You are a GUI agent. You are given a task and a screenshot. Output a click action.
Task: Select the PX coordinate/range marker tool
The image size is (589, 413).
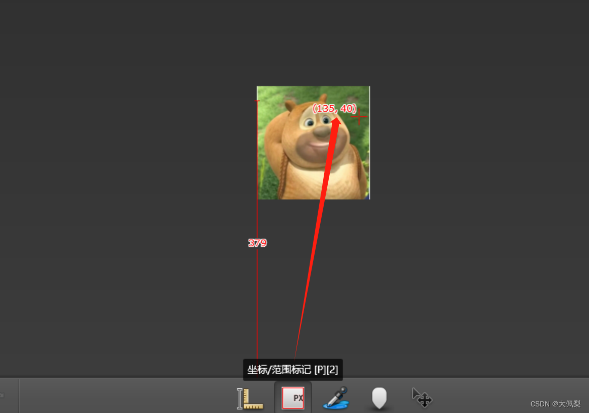[293, 398]
